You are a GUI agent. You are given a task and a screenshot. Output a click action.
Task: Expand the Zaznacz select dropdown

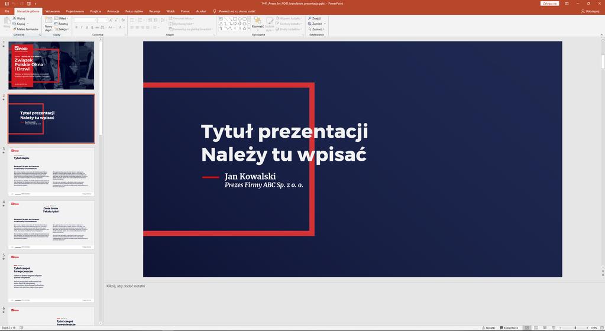[x=316, y=29]
